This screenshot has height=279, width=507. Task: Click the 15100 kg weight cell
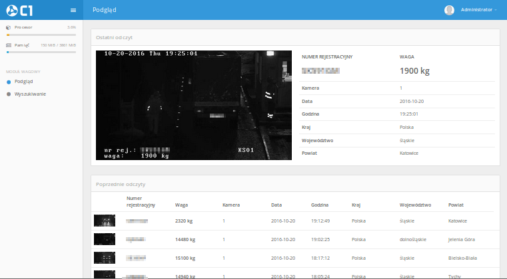click(x=185, y=258)
